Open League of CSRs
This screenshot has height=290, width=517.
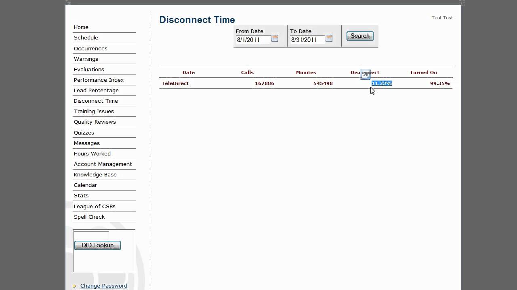(x=95, y=206)
